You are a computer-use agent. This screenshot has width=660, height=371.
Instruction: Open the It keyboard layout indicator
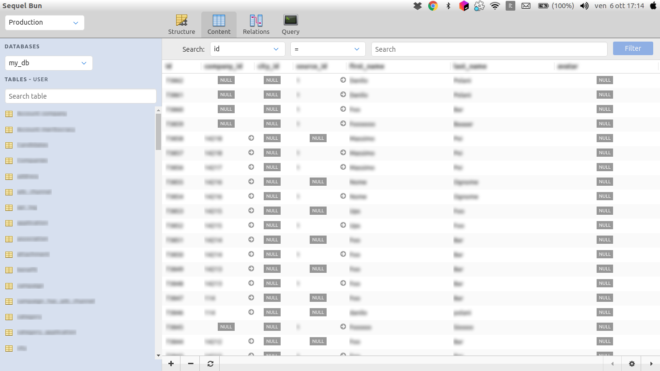tap(510, 6)
